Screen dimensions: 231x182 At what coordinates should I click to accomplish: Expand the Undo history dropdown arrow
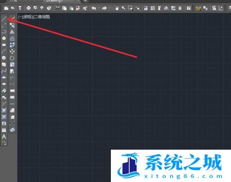pyautogui.click(x=99, y=8)
